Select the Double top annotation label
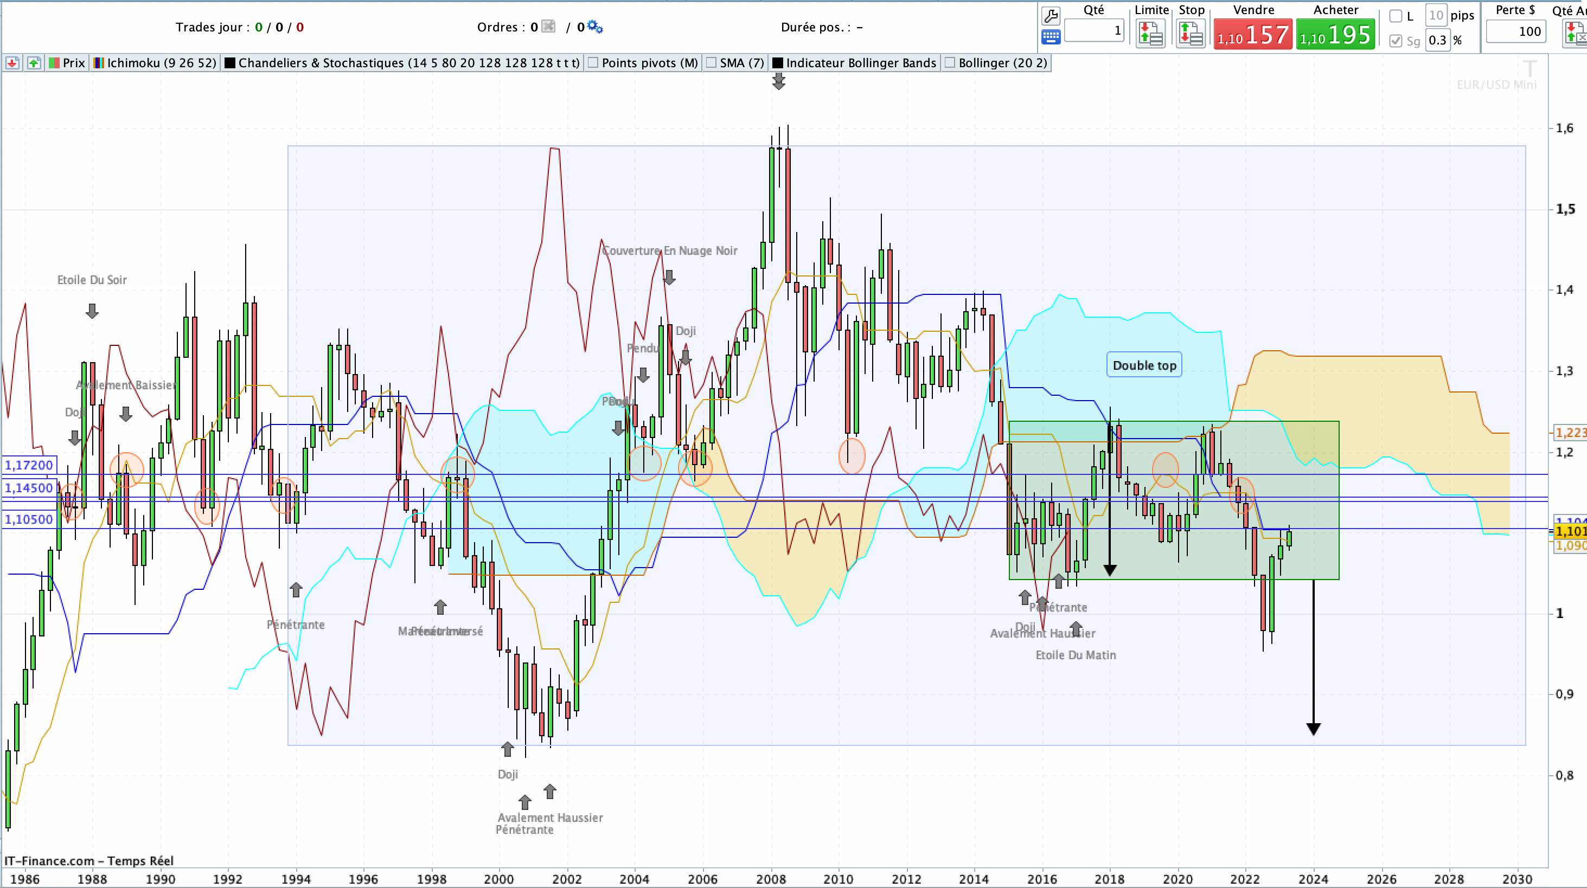 (1144, 365)
